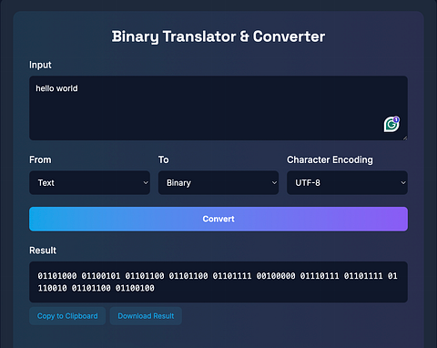Open the From dropdown showing Text
The width and height of the screenshot is (437, 348).
pyautogui.click(x=89, y=183)
